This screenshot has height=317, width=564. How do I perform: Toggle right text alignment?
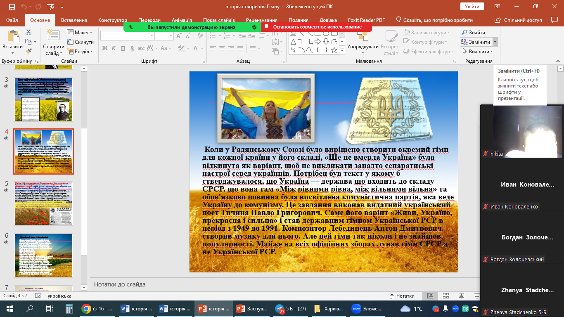pyautogui.click(x=231, y=48)
